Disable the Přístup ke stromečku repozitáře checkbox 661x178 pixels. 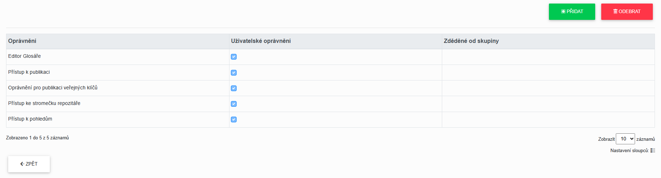pyautogui.click(x=234, y=104)
